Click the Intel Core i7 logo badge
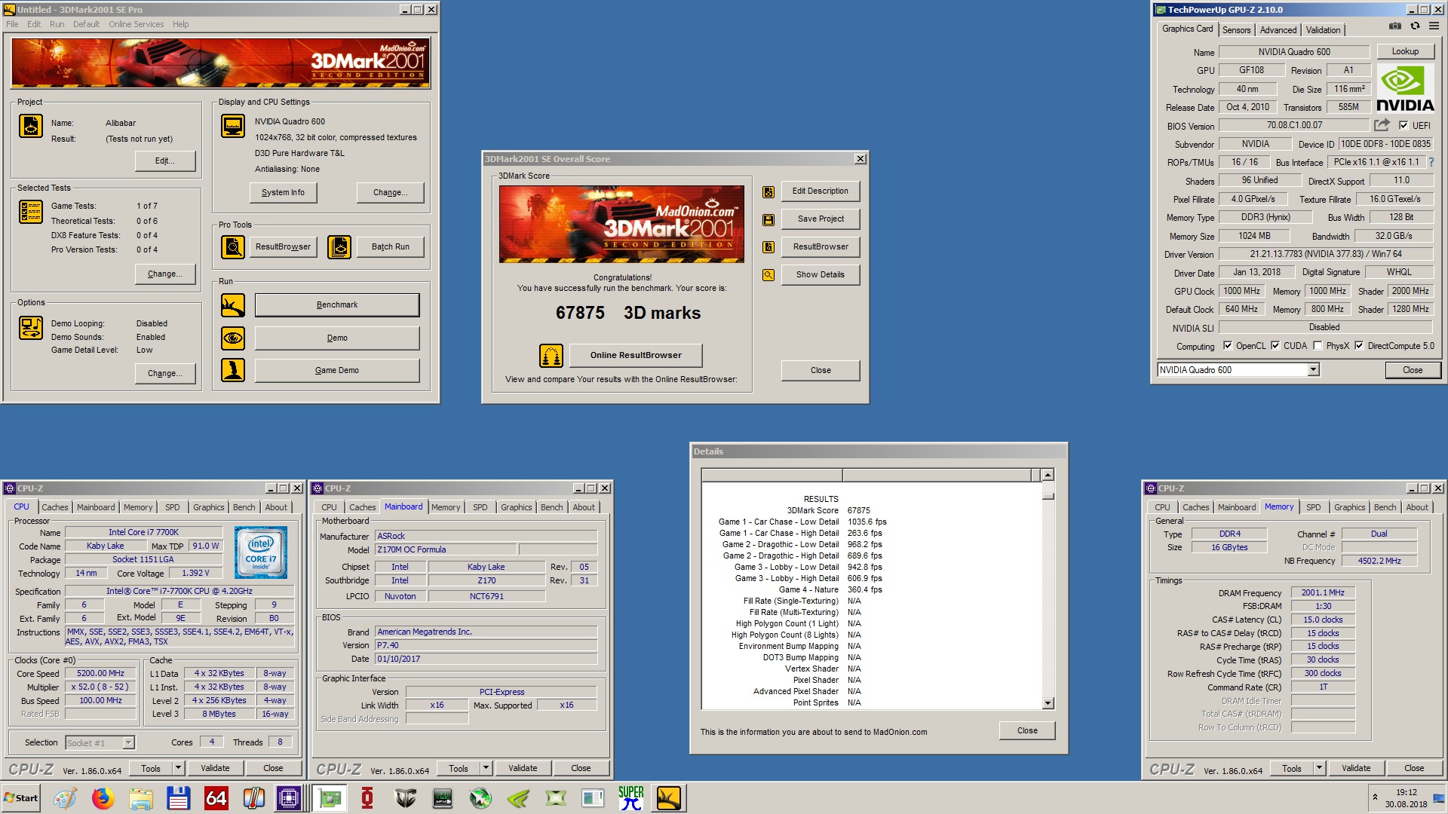1448x814 pixels. (x=261, y=552)
